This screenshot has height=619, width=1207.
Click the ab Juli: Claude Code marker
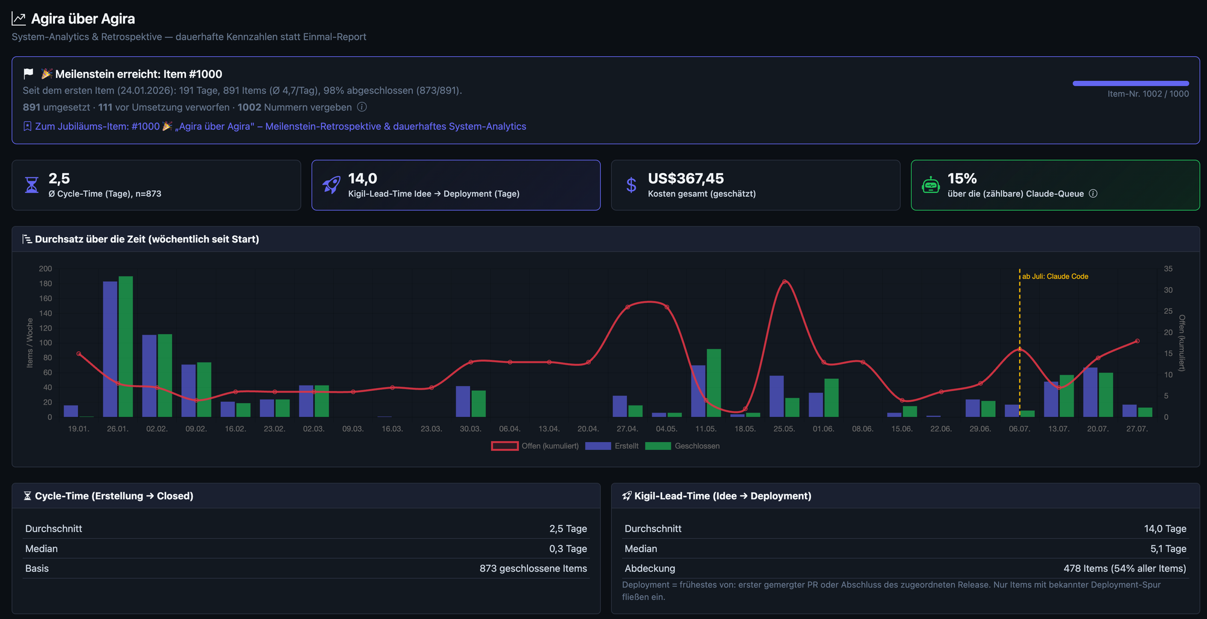pos(1055,276)
